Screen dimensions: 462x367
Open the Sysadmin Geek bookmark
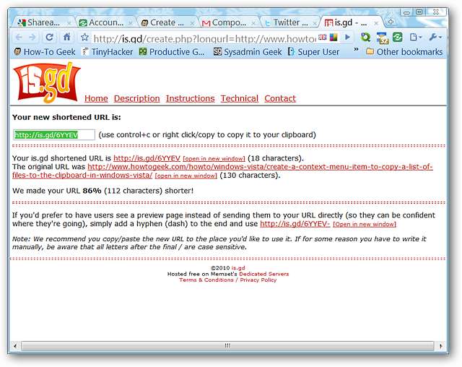pos(248,52)
